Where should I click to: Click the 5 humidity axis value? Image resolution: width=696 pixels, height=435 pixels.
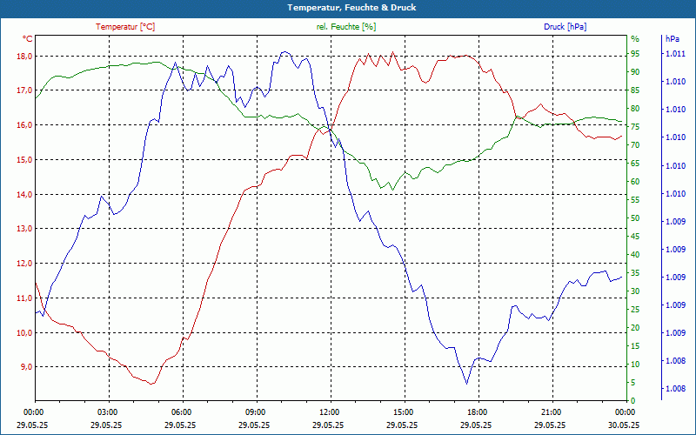click(x=633, y=382)
